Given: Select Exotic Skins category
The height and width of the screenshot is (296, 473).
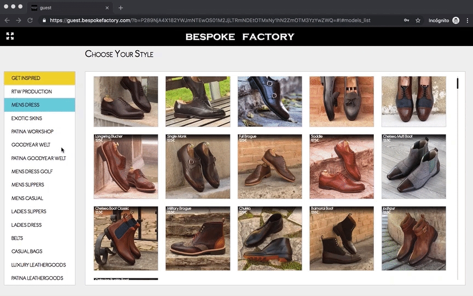Looking at the screenshot, I should tap(39, 118).
